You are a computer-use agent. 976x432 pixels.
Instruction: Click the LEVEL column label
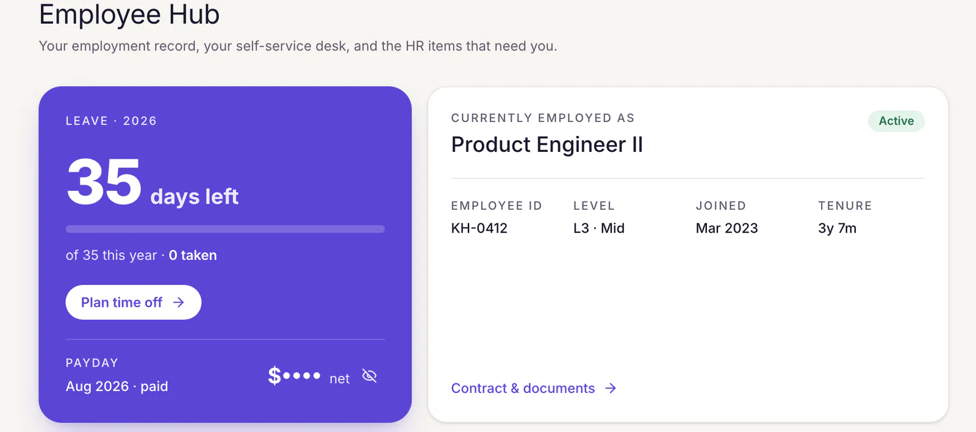594,206
